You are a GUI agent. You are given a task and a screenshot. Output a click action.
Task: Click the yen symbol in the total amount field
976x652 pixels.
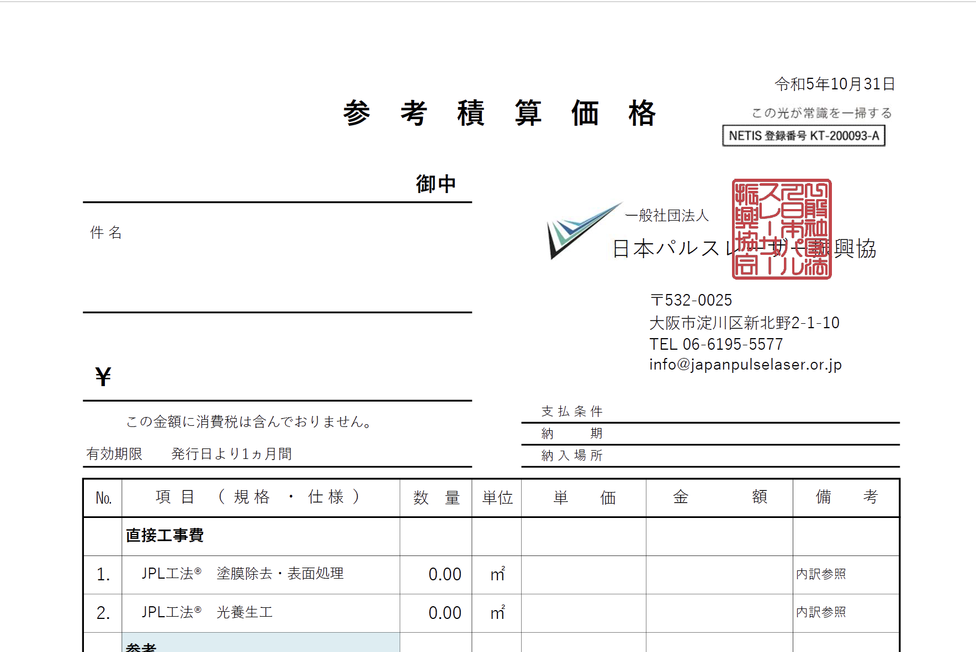point(103,377)
